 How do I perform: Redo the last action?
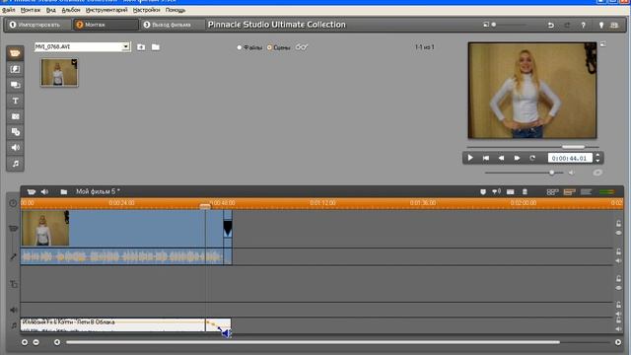point(567,25)
